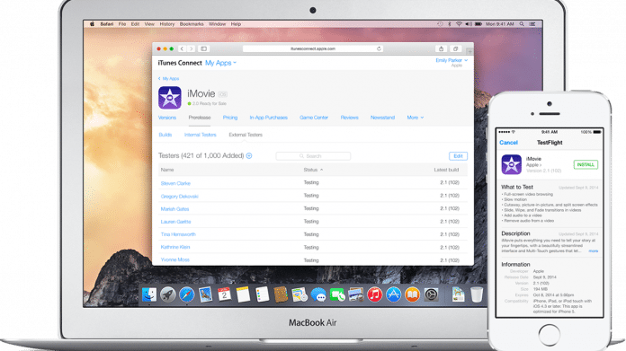Open tester Gregory Dekovski

[x=179, y=197]
